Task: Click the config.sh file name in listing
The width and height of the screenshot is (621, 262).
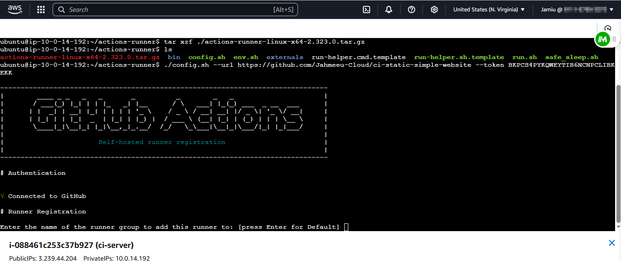Action: tap(207, 57)
